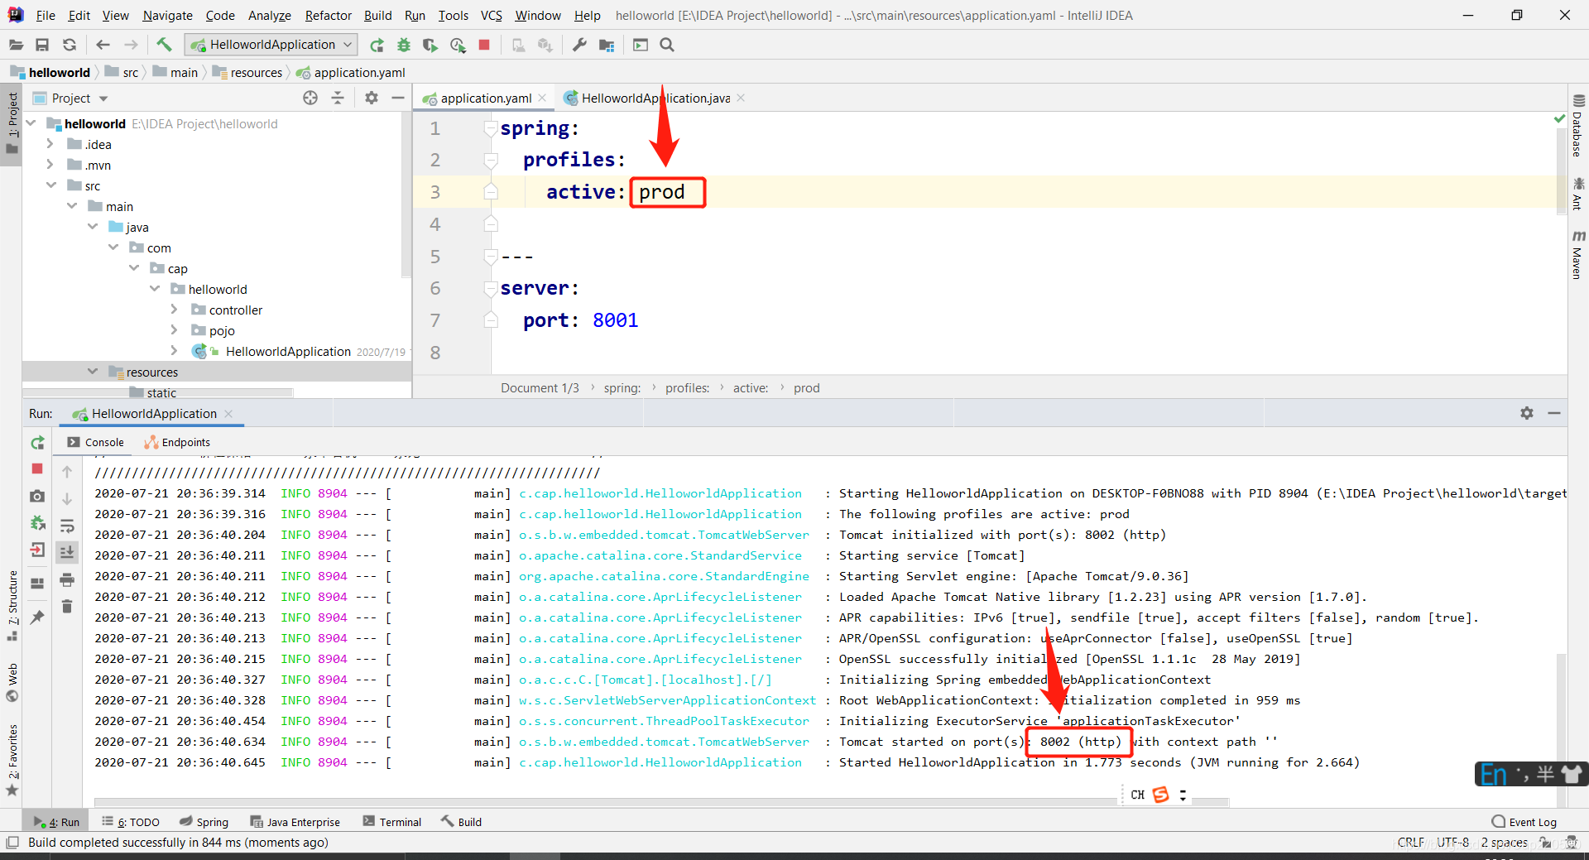Open Project Structure icon in toolbar
Viewport: 1589px width, 860px height.
pos(607,45)
